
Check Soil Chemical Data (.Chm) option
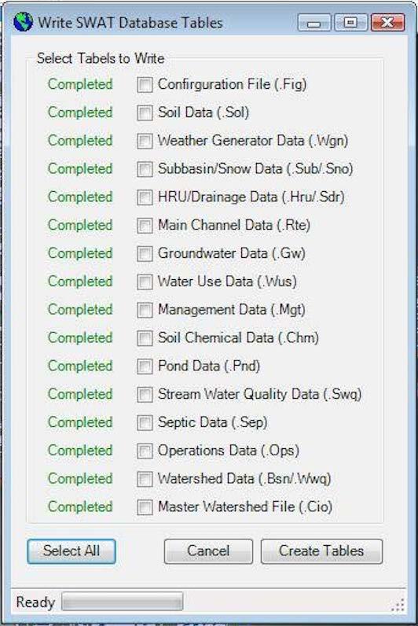[145, 338]
